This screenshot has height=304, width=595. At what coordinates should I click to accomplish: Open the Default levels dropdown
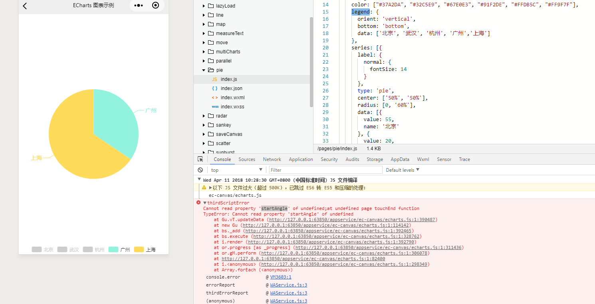coord(402,170)
